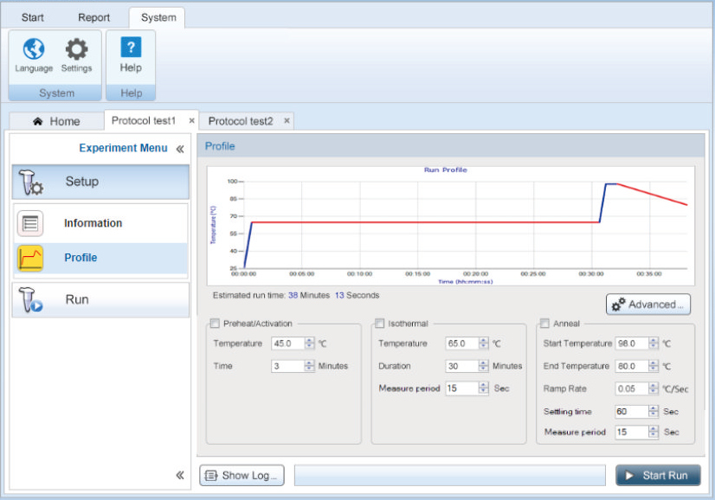Adjust the Preheat Temperature spinner arrows
Image resolution: width=715 pixels, height=500 pixels.
[x=310, y=343]
